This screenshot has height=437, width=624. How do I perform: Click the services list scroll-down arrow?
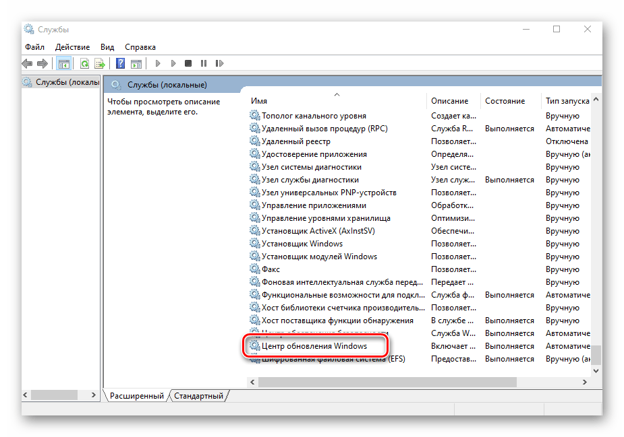coord(596,370)
